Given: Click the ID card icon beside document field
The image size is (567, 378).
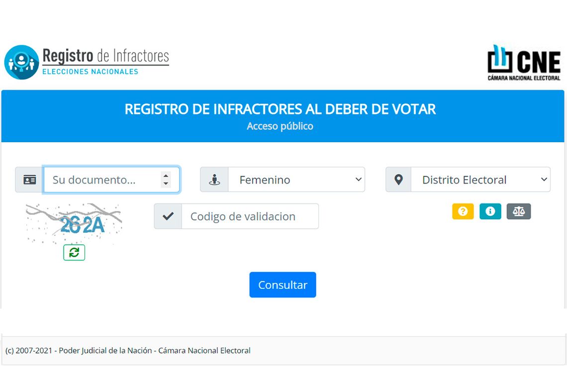Looking at the screenshot, I should click(x=30, y=180).
